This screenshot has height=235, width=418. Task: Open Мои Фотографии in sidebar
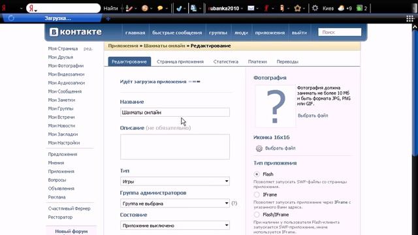[x=66, y=65]
